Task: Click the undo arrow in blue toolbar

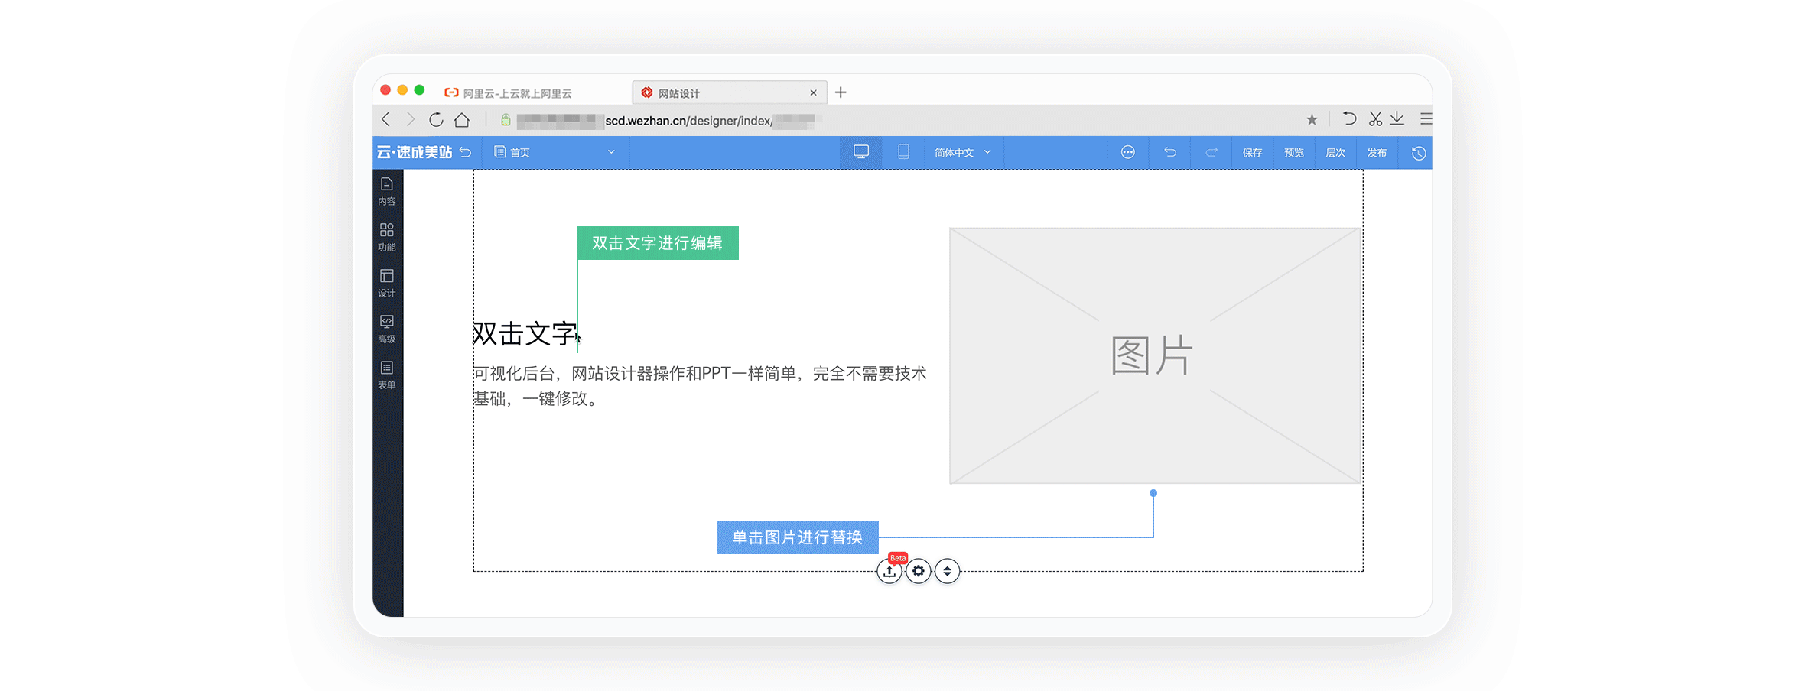Action: (1169, 152)
